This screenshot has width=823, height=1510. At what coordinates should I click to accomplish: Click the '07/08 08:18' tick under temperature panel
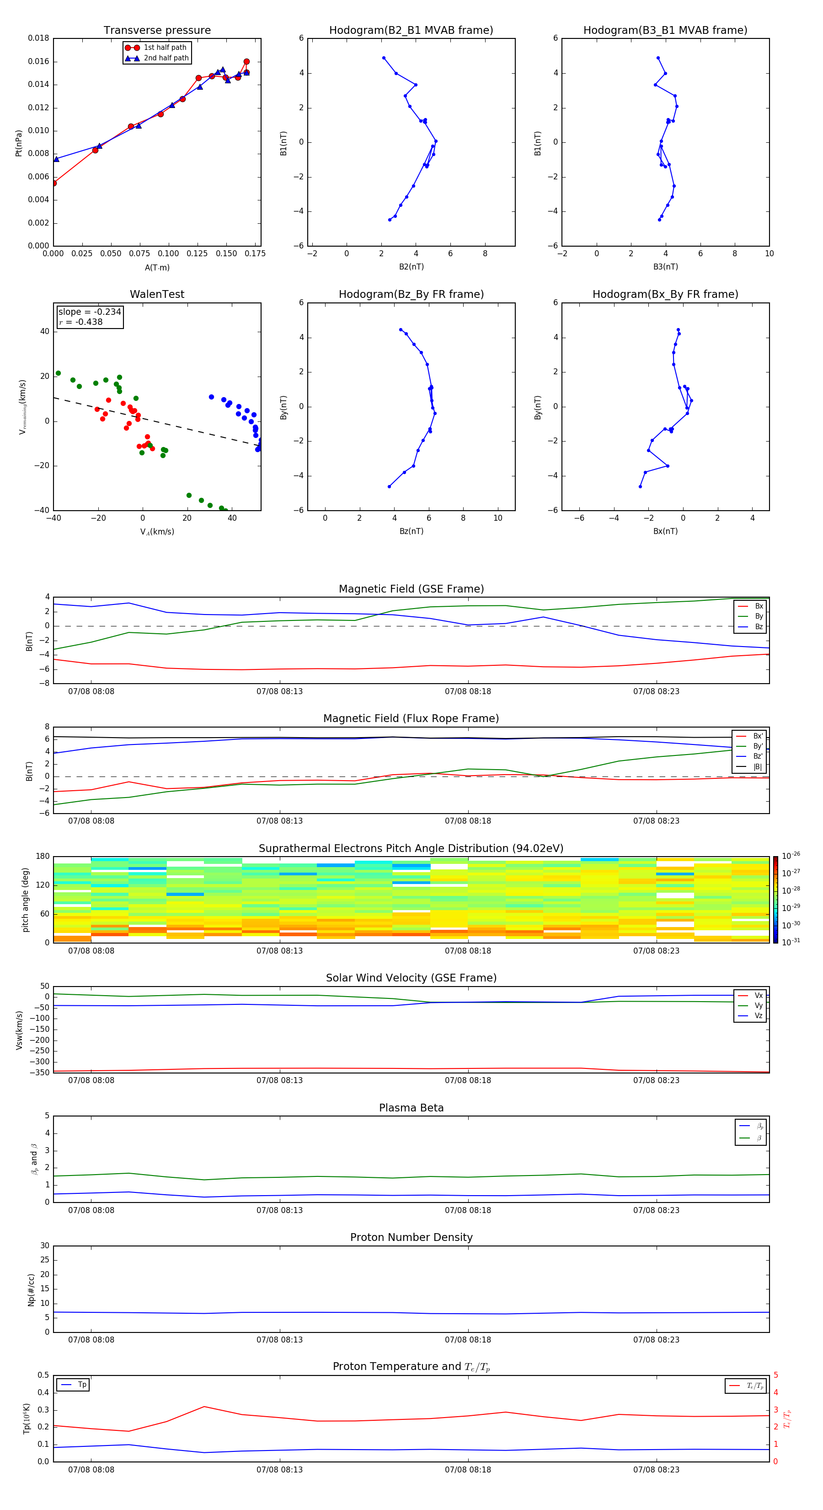click(x=467, y=1470)
